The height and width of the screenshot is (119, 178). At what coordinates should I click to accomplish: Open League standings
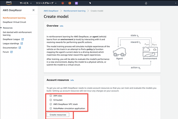pos(11,44)
